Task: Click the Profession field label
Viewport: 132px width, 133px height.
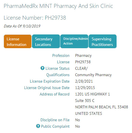Action: click(61, 55)
